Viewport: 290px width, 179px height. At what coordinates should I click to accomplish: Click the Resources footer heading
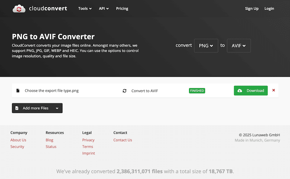pyautogui.click(x=55, y=133)
